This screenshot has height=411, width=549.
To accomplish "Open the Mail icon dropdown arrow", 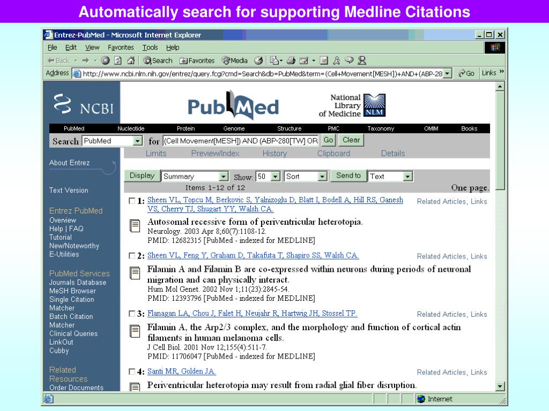I will coord(281,60).
